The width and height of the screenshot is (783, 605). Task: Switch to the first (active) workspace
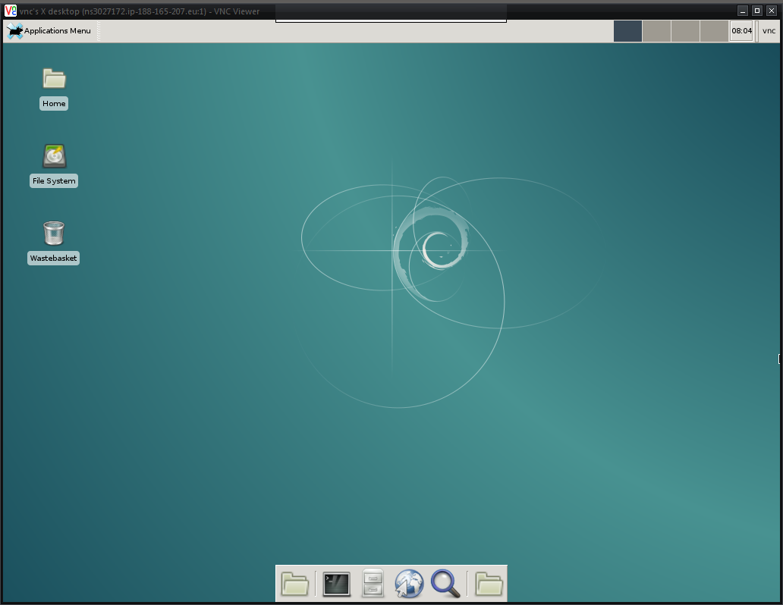(627, 31)
